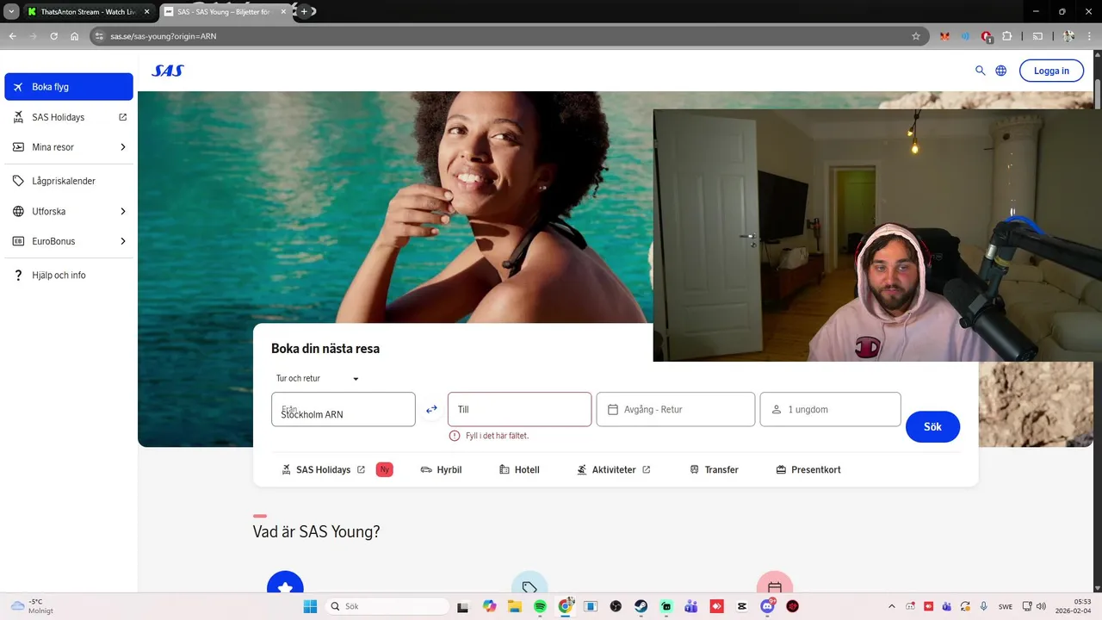Reload the page
The width and height of the screenshot is (1102, 620).
point(53,36)
